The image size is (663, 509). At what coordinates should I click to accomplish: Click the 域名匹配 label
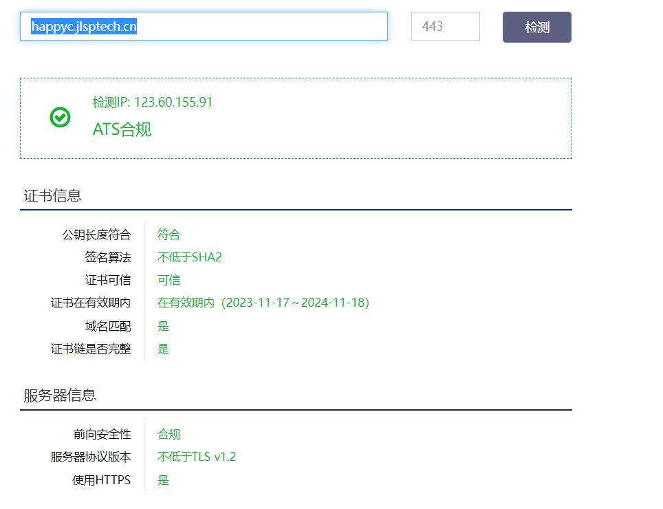point(108,326)
